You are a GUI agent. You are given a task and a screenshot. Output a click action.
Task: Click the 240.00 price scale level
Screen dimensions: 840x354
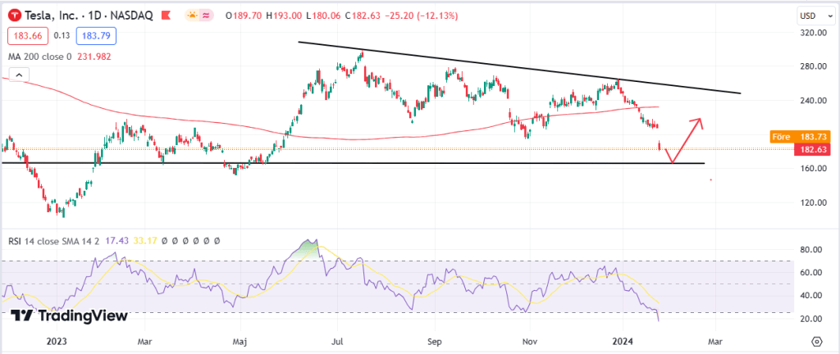(813, 100)
